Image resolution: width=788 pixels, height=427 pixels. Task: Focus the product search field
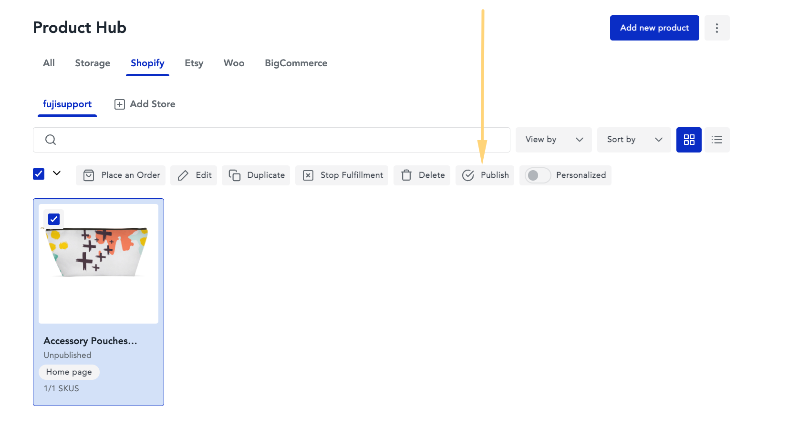click(x=271, y=140)
